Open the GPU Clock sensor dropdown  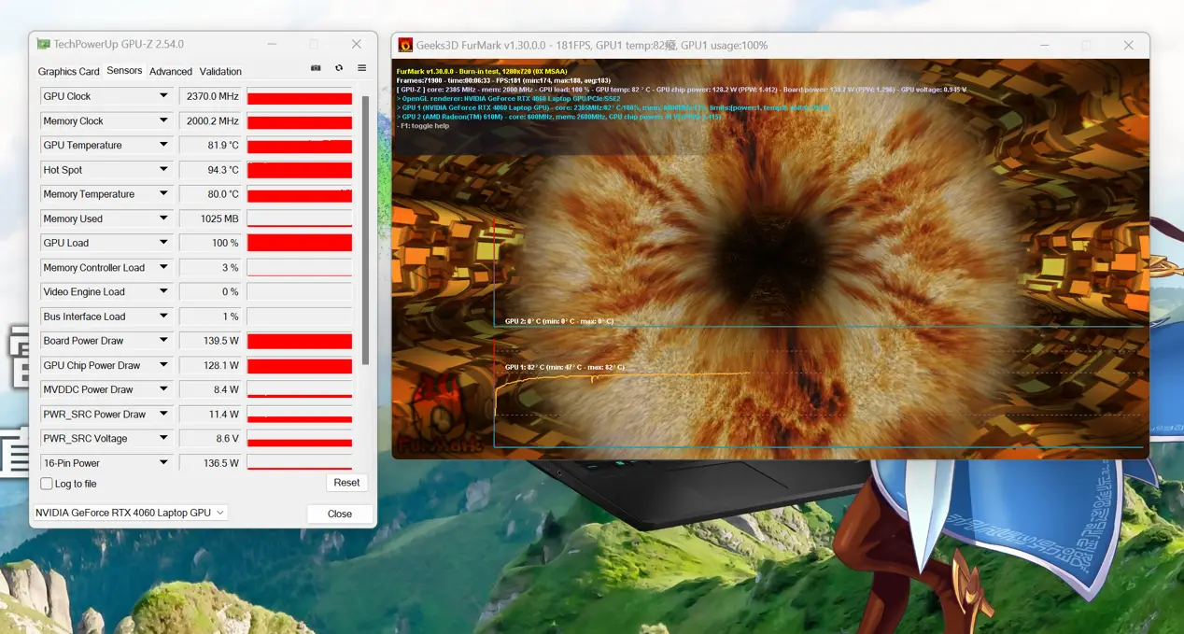[x=163, y=96]
